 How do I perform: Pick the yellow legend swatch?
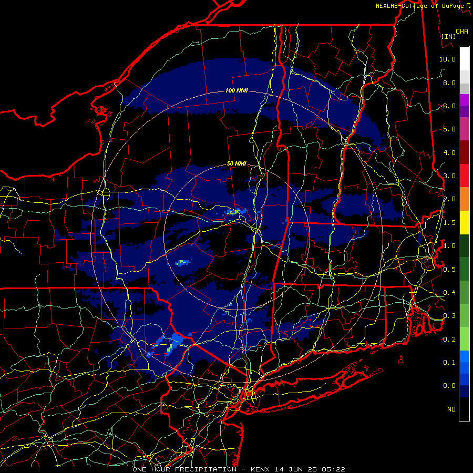click(464, 222)
